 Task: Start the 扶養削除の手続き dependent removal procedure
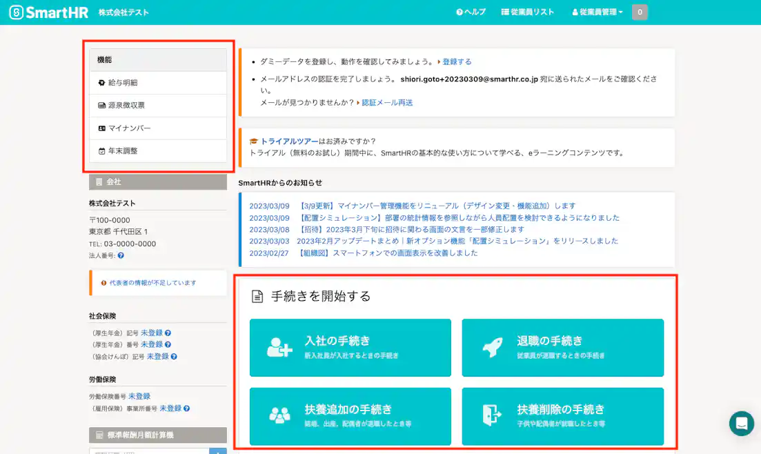pos(563,417)
